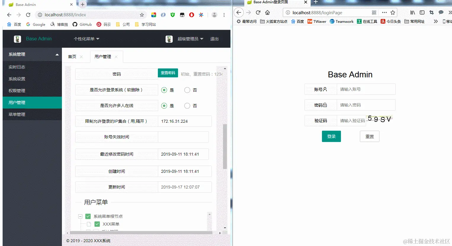The width and height of the screenshot is (452, 246).
Task: Select 是 for 是否允许登录系统
Action: point(164,90)
